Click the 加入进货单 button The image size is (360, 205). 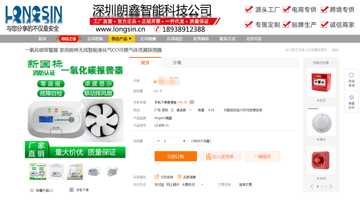221,156
